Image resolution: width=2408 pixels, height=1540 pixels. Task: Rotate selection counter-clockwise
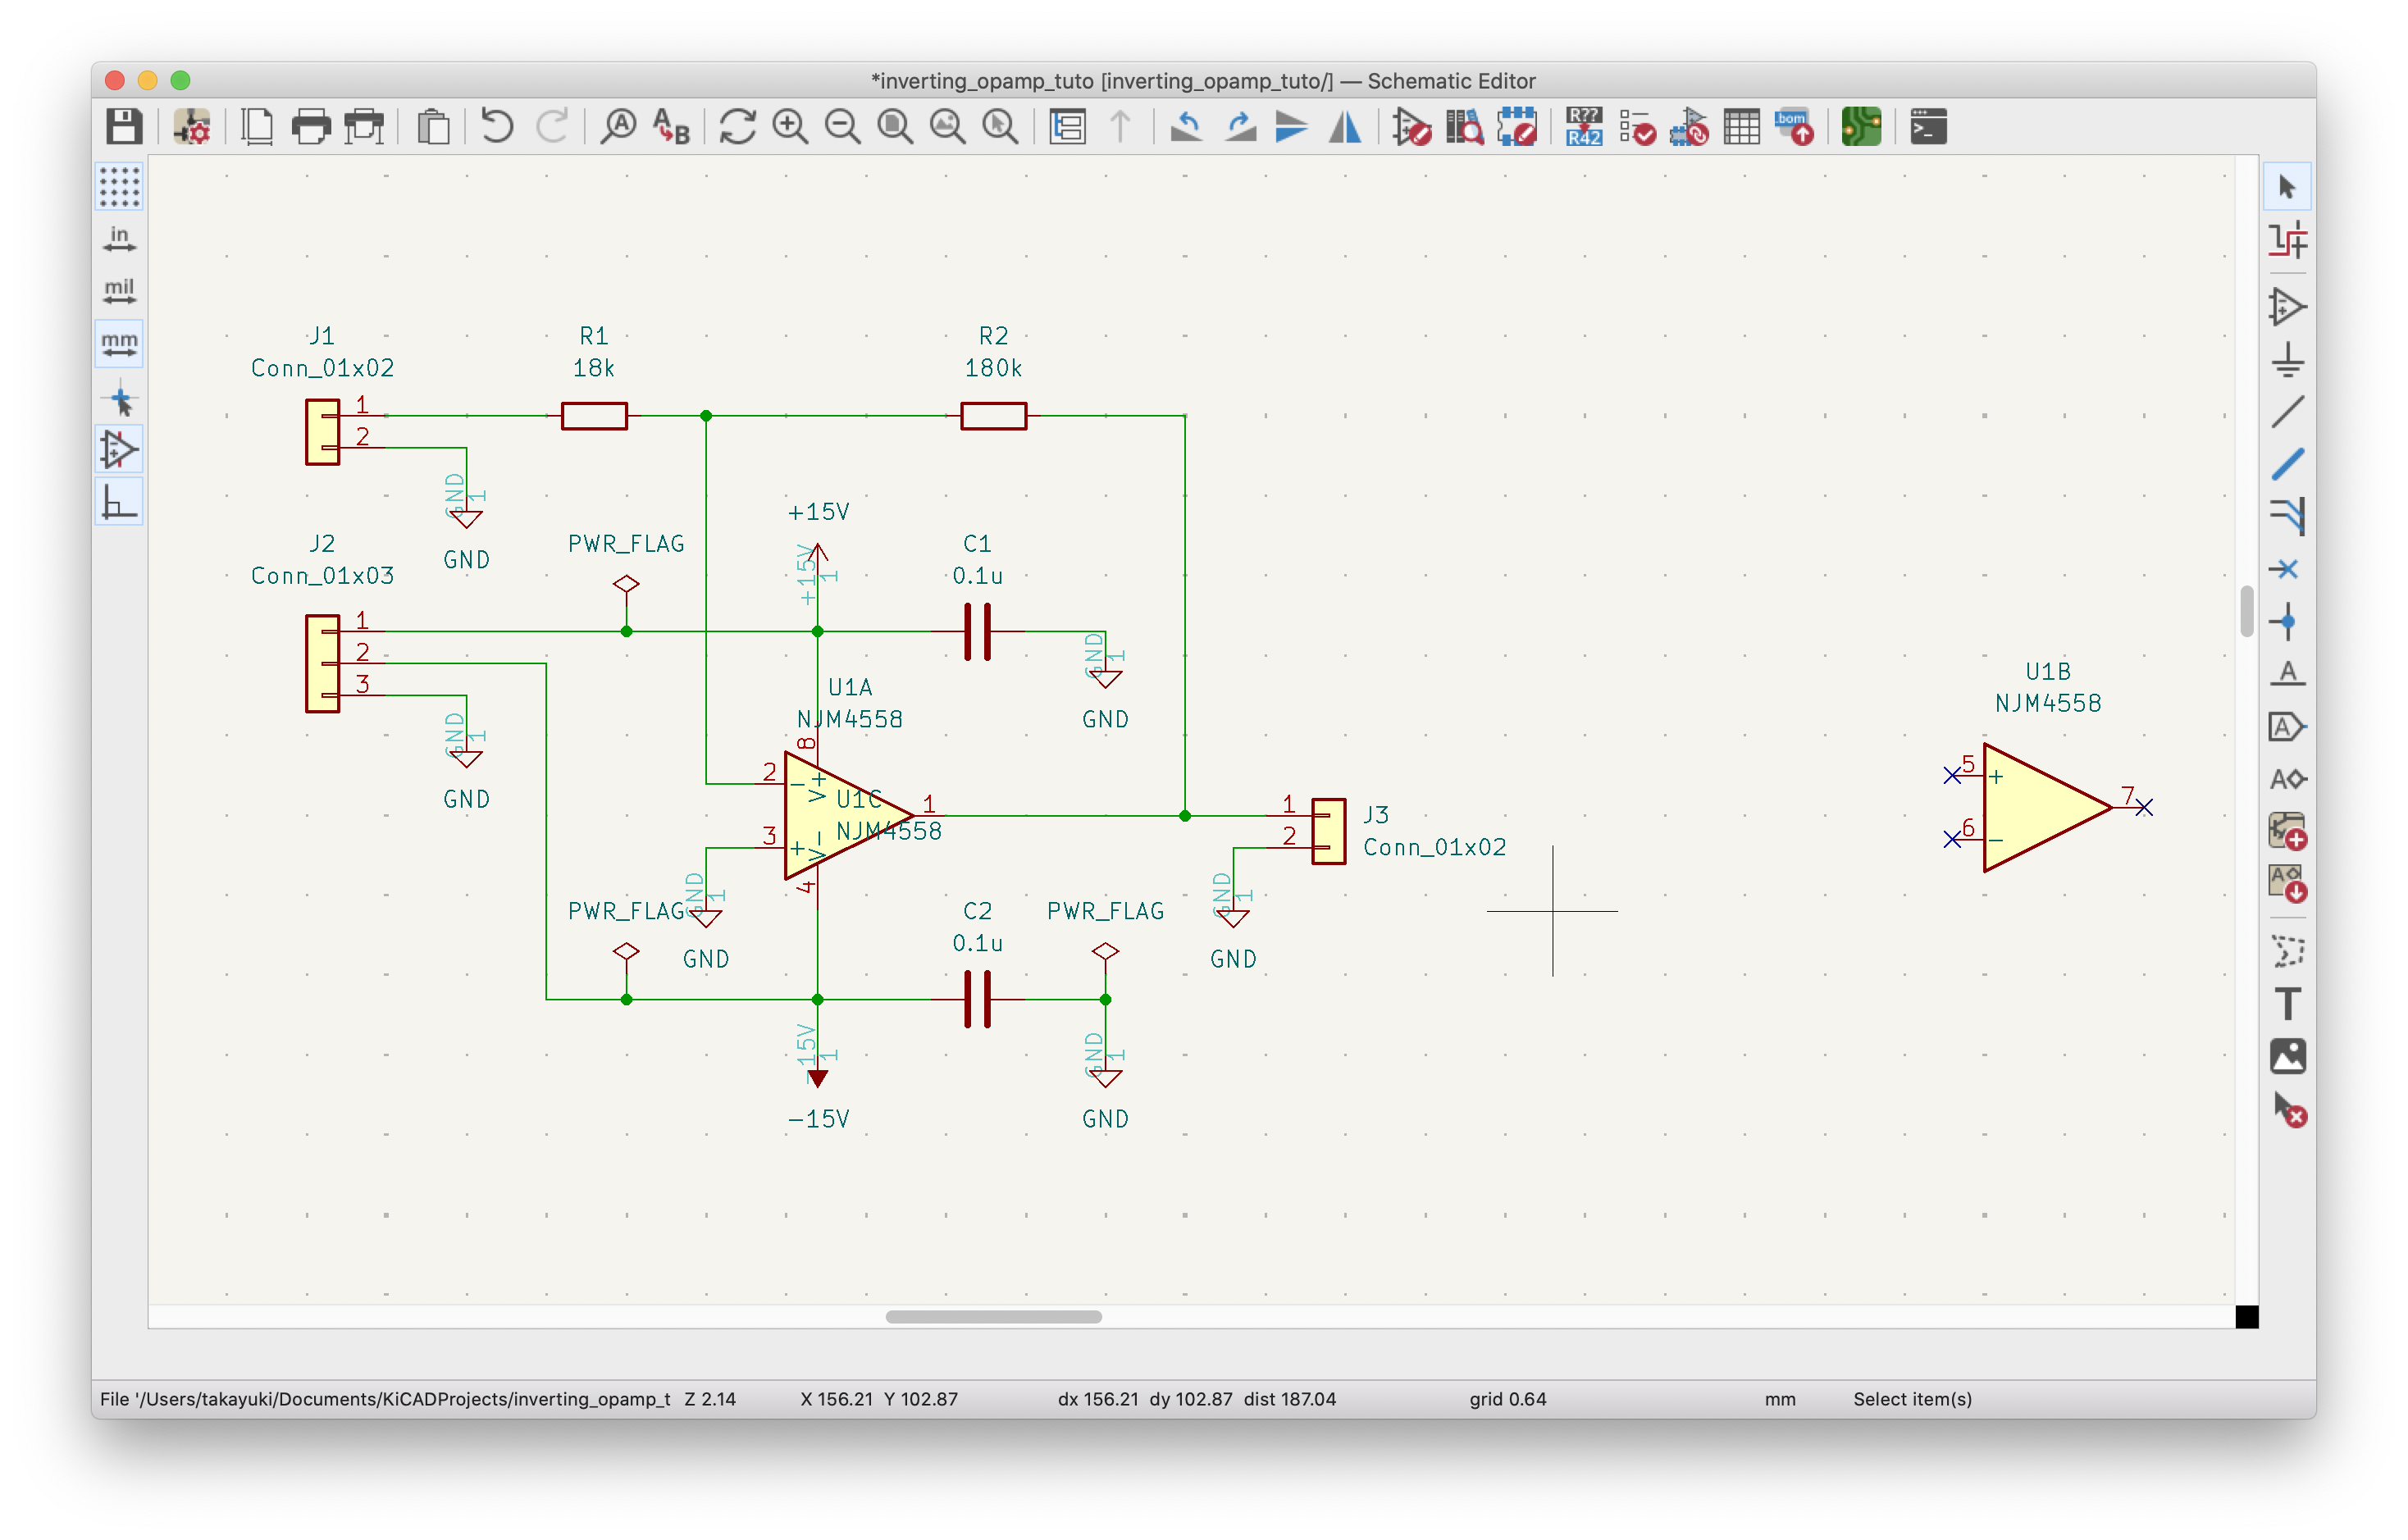coord(1186,127)
